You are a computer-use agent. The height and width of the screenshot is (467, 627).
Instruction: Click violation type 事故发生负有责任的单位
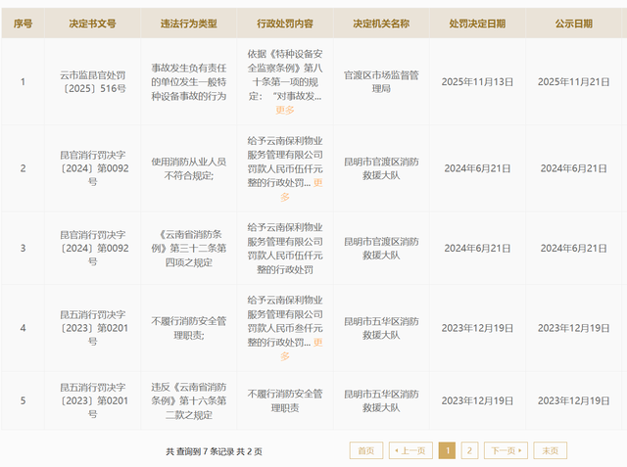(x=189, y=82)
